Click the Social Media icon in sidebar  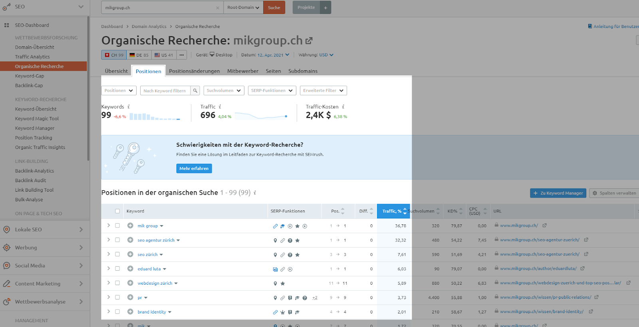6,266
